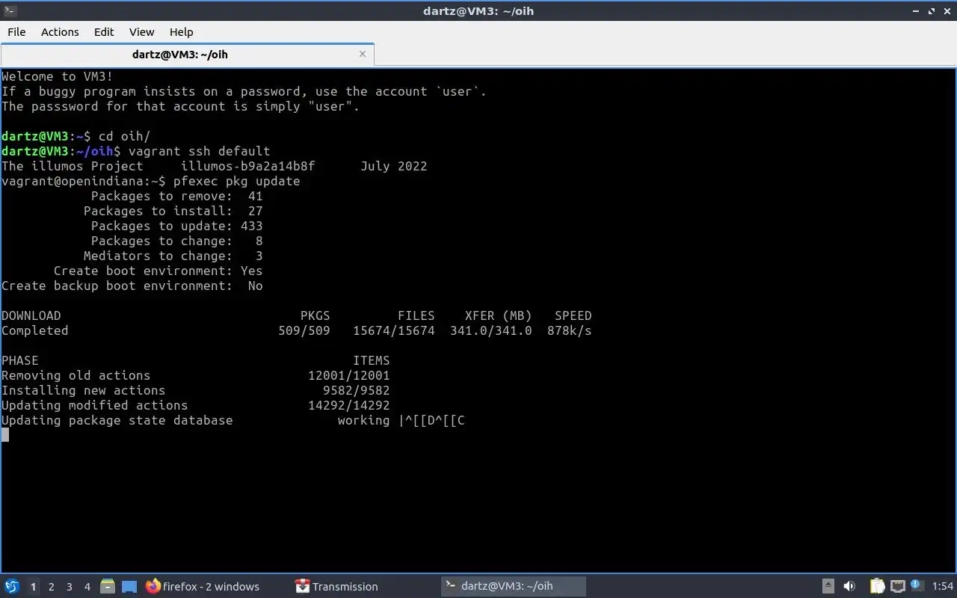The image size is (957, 598).
Task: Click the terminal prompt icon in taskbar entry
Action: (x=451, y=586)
